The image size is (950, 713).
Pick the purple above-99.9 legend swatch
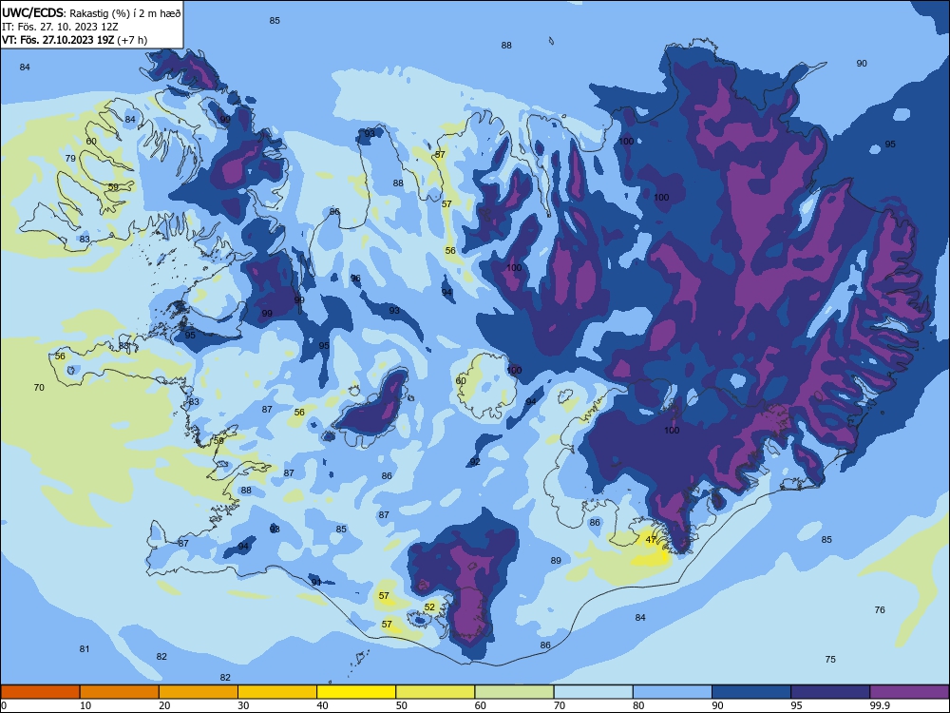pos(909,692)
